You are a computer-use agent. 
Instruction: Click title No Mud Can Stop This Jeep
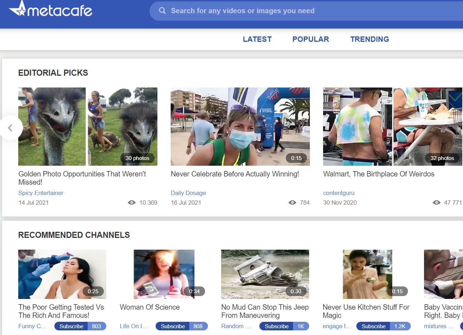pyautogui.click(x=265, y=311)
